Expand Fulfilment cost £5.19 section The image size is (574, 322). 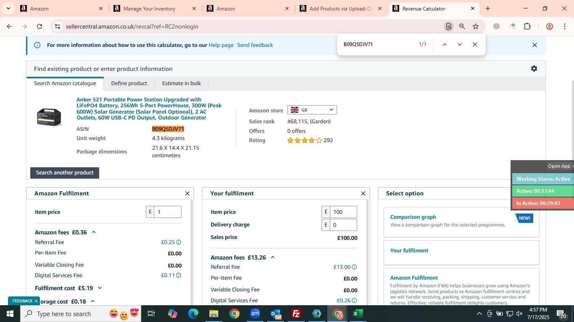100,288
